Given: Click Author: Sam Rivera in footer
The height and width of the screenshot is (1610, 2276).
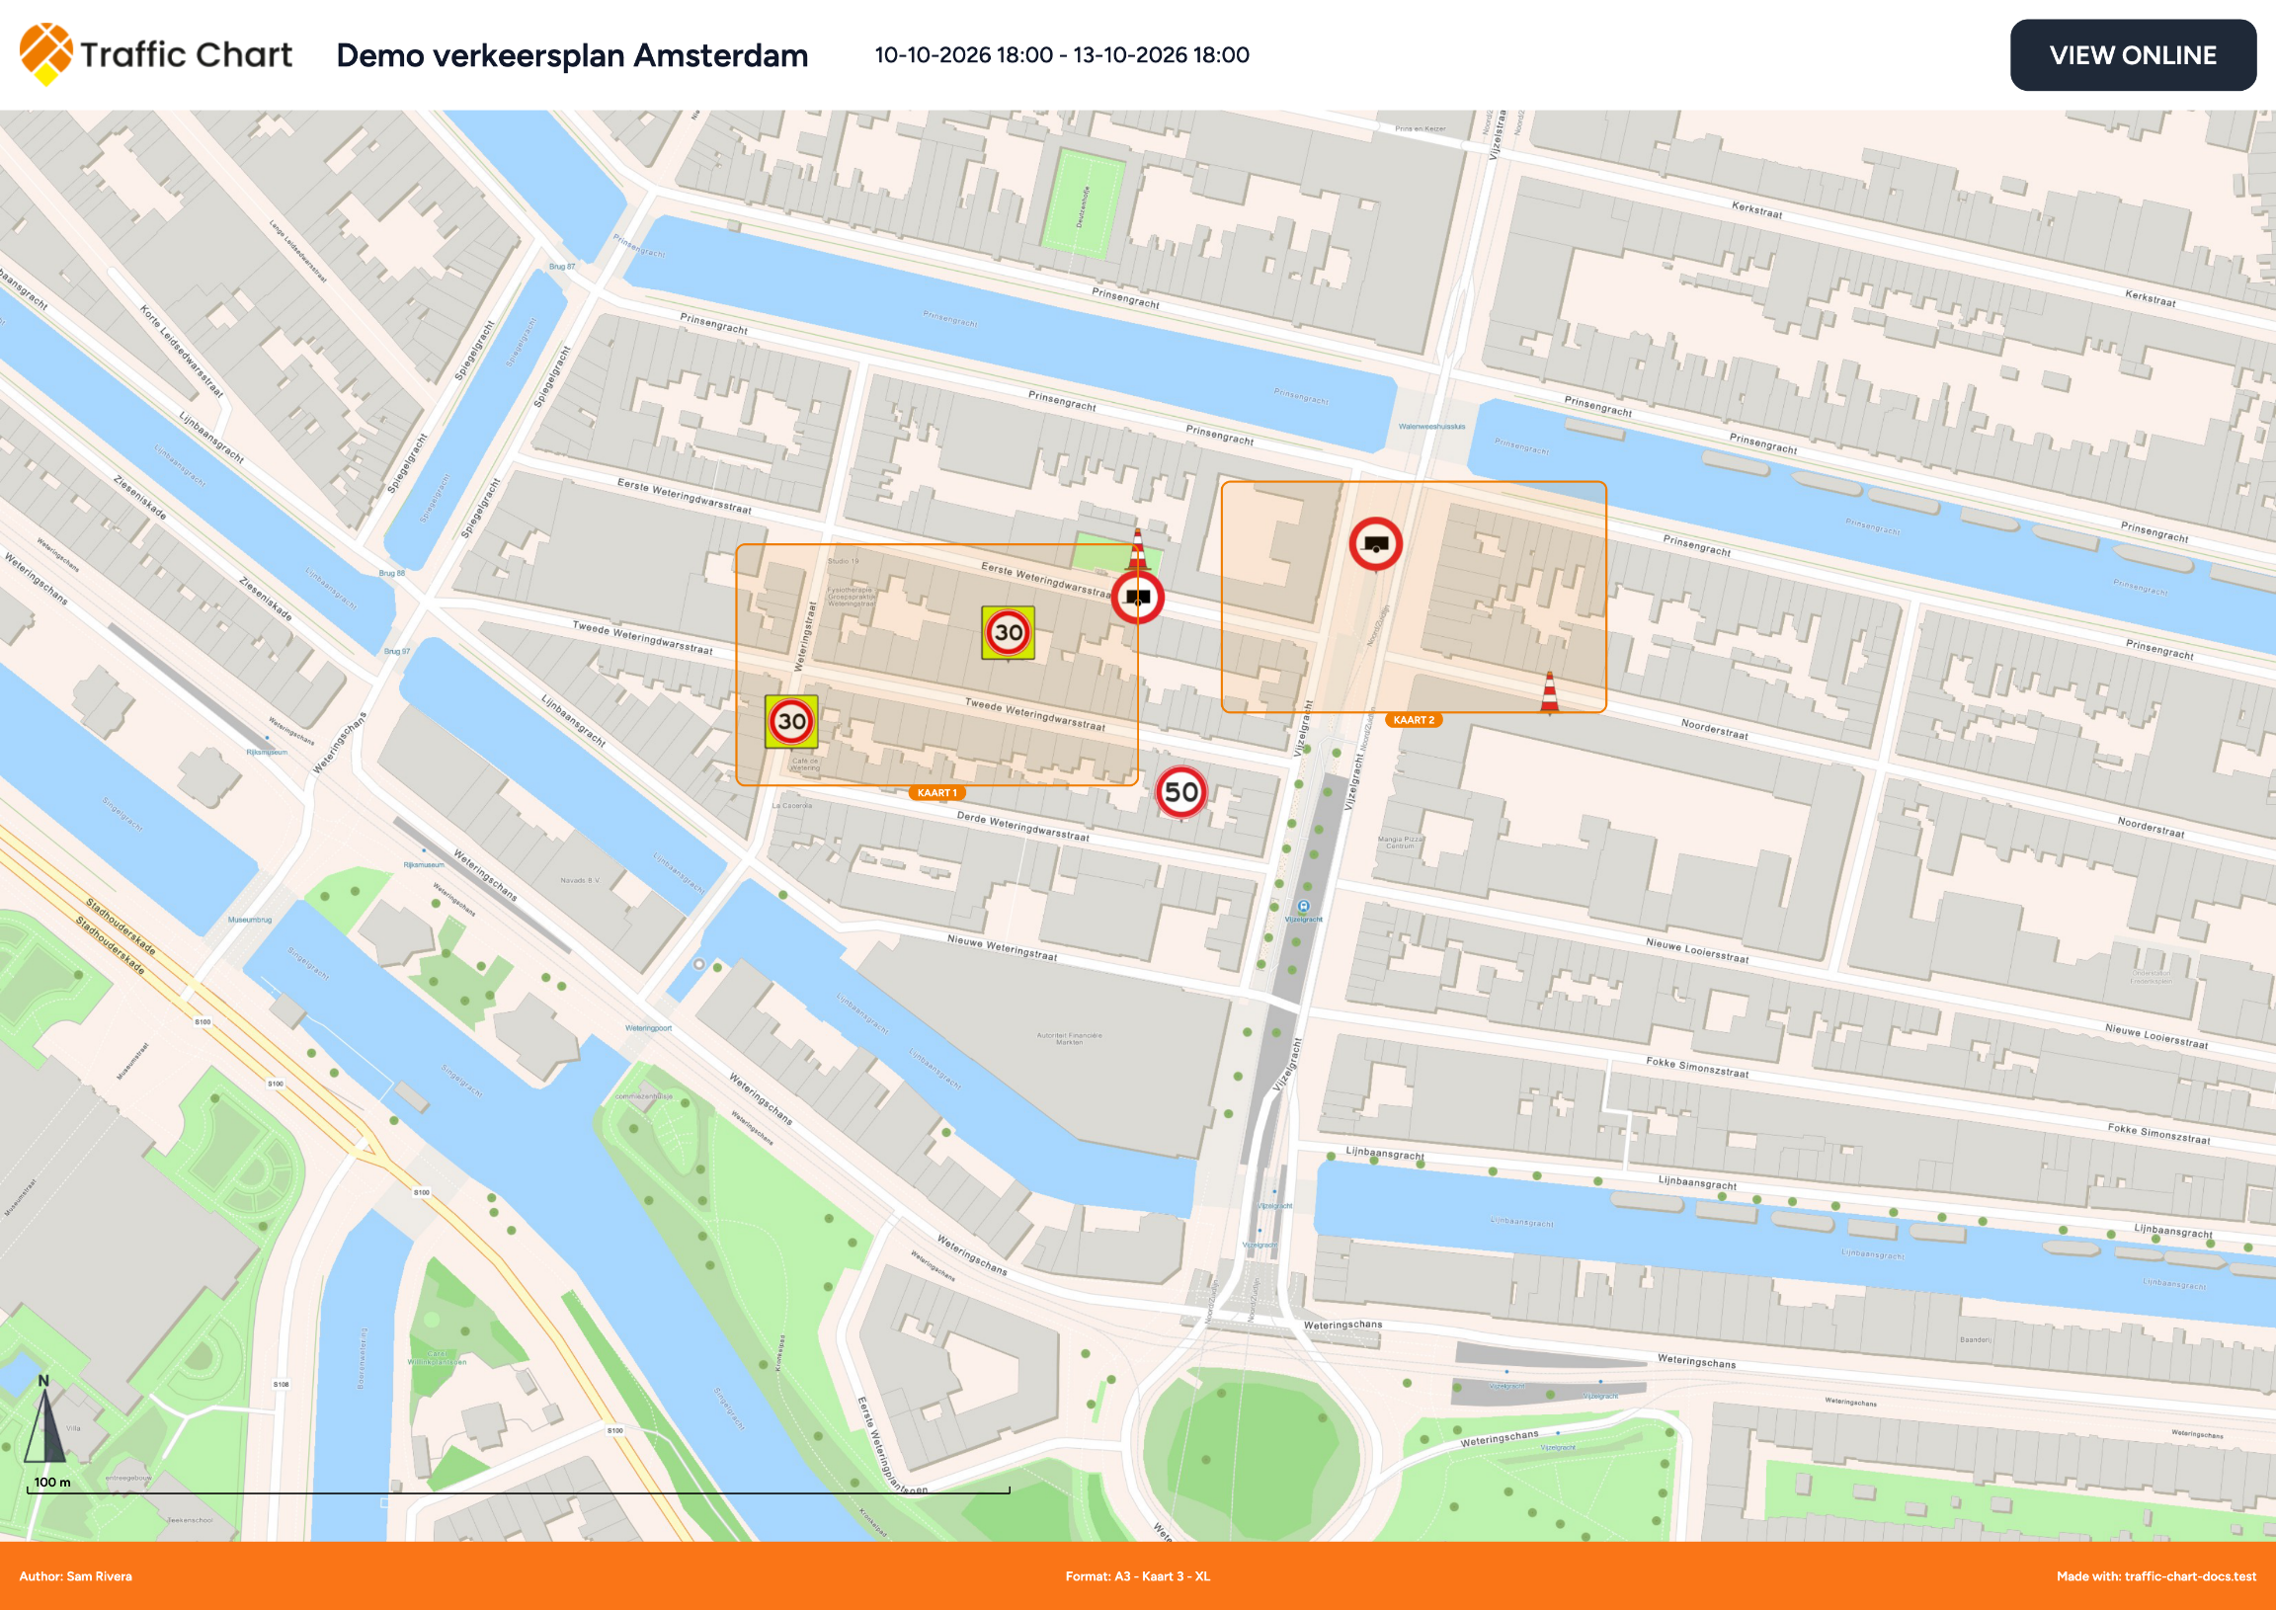Looking at the screenshot, I should [75, 1576].
